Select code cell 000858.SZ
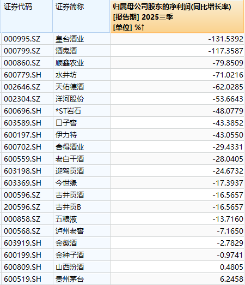 [27, 219]
